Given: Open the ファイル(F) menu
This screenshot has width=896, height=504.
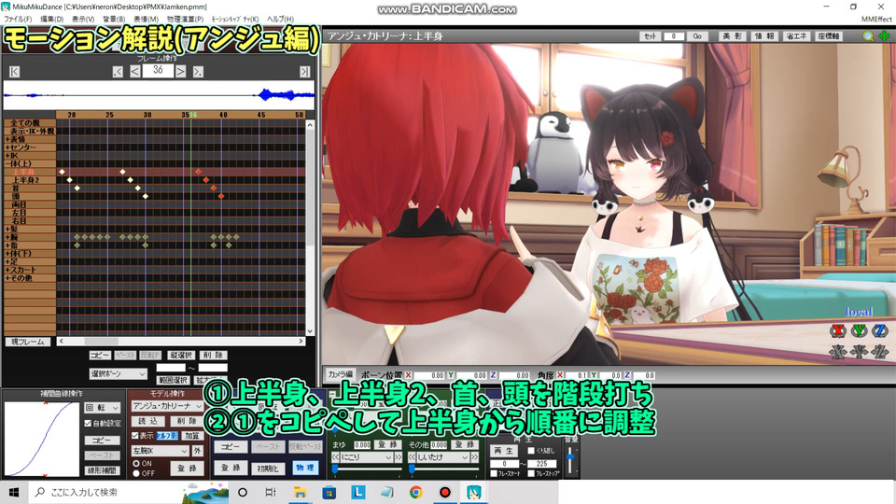Looking at the screenshot, I should click(x=19, y=19).
